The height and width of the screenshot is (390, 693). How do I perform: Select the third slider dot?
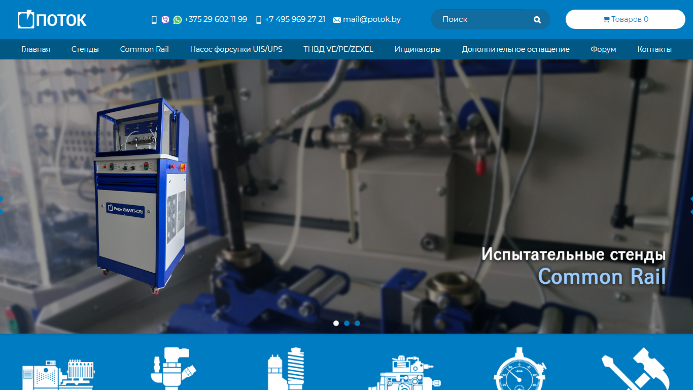pyautogui.click(x=357, y=323)
